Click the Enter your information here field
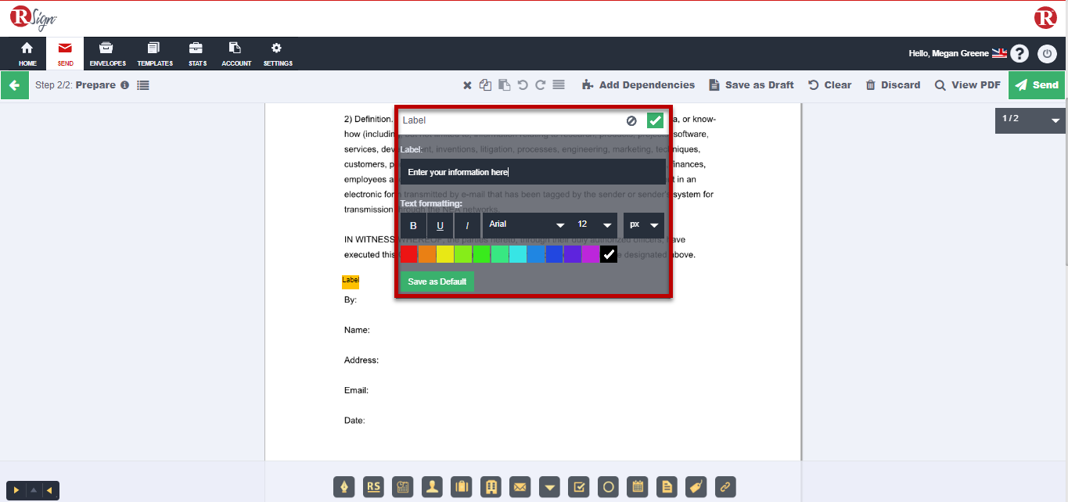Viewport: 1068px width, 502px height. (x=532, y=171)
